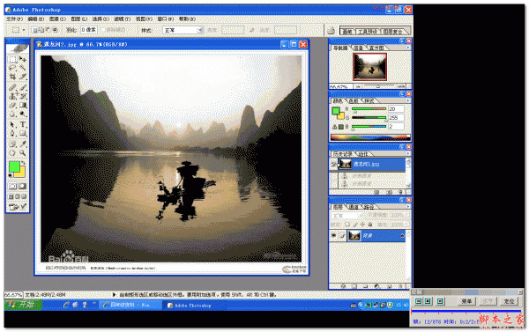Hide the 背景 layer with eye icon

point(333,236)
